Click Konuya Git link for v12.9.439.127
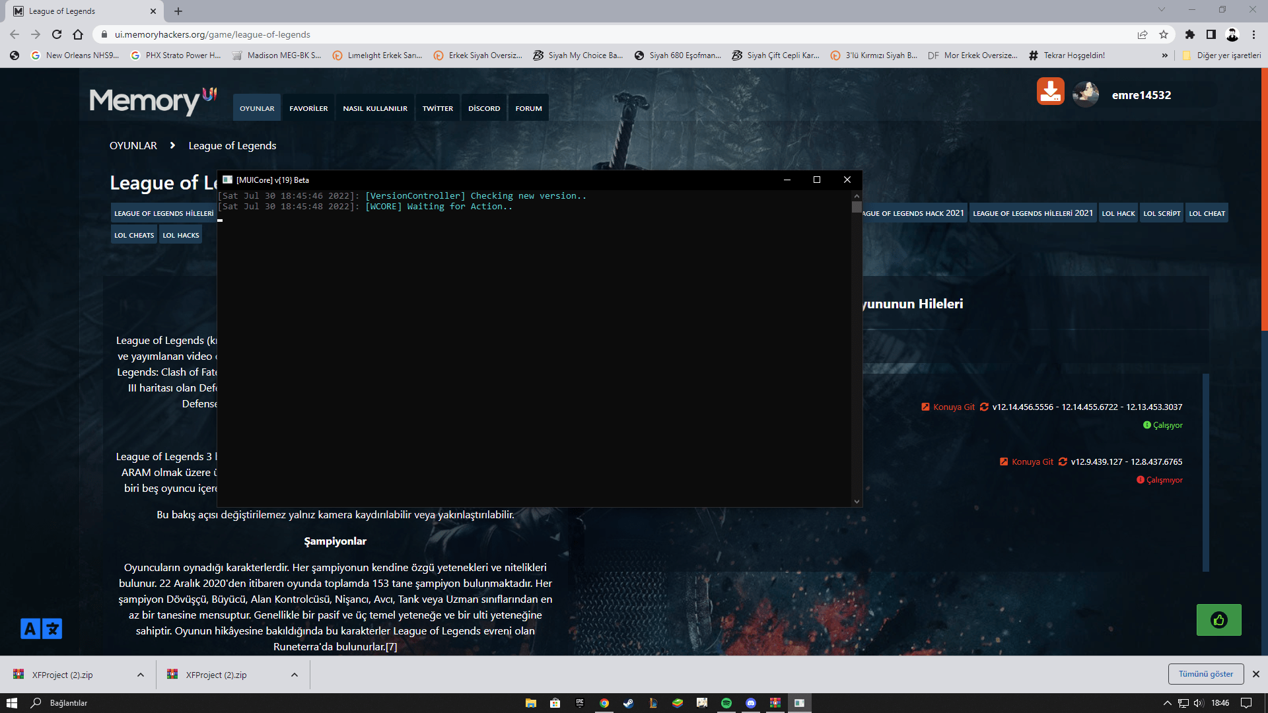Screen dimensions: 1268x713 pyautogui.click(x=1027, y=461)
